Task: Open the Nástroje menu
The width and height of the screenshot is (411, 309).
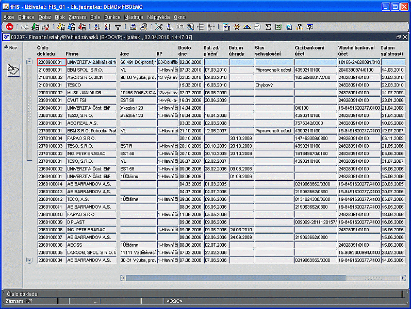Action: (x=134, y=17)
